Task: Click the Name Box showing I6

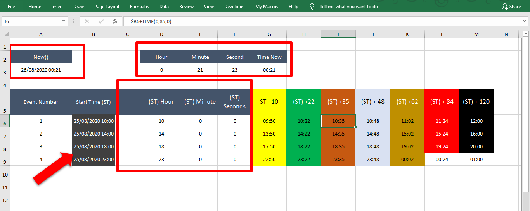Action: tap(31, 21)
